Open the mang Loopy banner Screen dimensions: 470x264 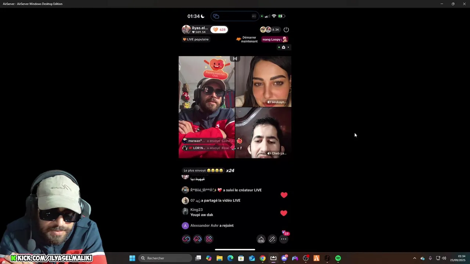(275, 39)
